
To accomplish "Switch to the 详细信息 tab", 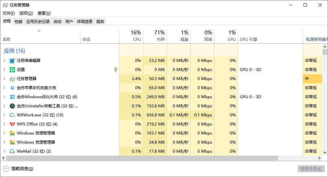I will [85, 21].
